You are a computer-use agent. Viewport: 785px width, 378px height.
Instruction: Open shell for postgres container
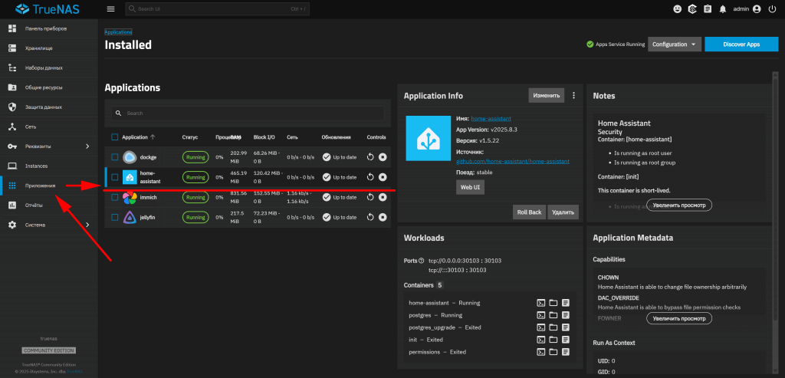point(540,315)
